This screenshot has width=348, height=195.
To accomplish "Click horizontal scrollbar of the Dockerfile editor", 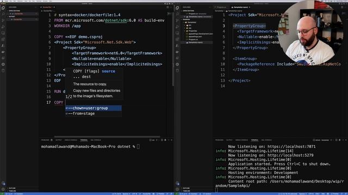I will pyautogui.click(x=107, y=136).
